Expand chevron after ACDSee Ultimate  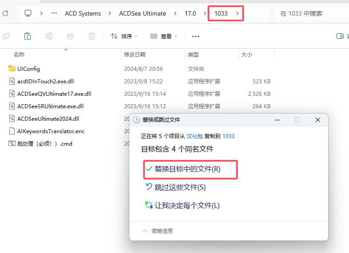[x=175, y=13]
